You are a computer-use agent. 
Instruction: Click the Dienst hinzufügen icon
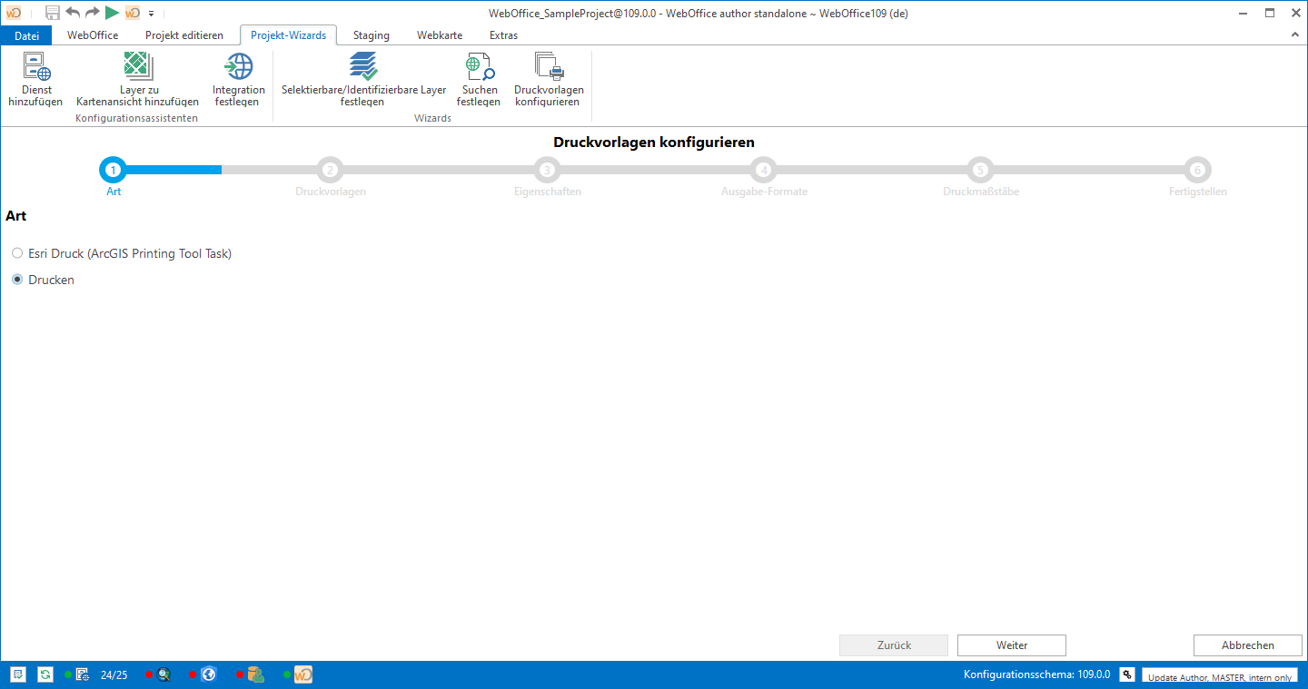(35, 68)
